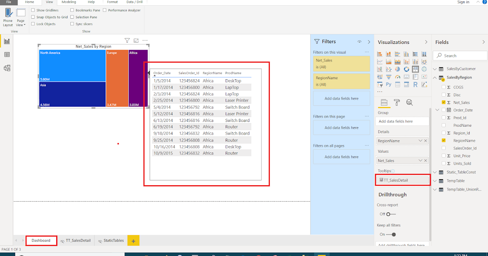
Task: Open Model view from the left sidebar
Action: click(x=7, y=68)
